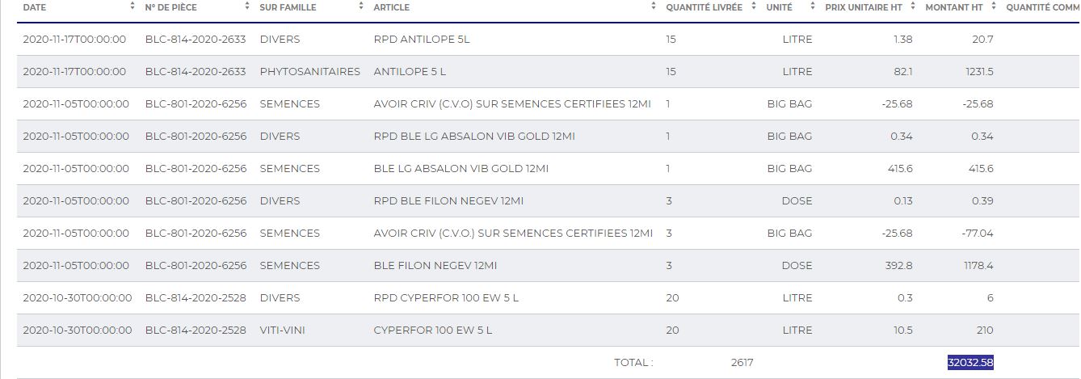Sort by PRIX UNITAIRE HT arrow icon
Screen dimensions: 1081x379
913,6
